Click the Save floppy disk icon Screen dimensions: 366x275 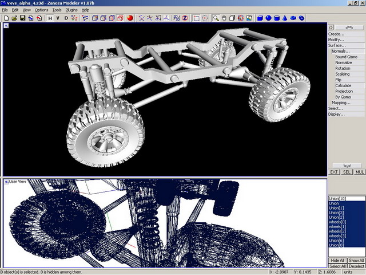(x=22, y=18)
